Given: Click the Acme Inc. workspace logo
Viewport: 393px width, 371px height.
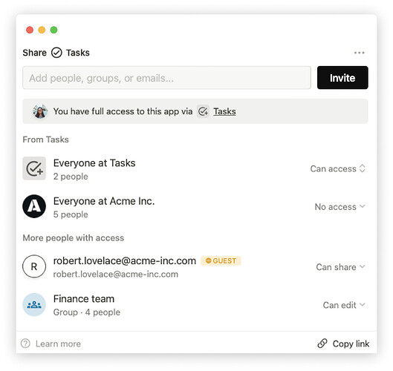Looking at the screenshot, I should click(34, 206).
